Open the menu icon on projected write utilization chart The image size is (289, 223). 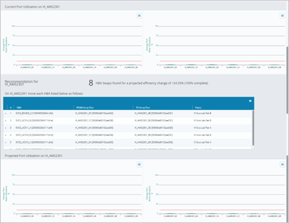point(282,164)
